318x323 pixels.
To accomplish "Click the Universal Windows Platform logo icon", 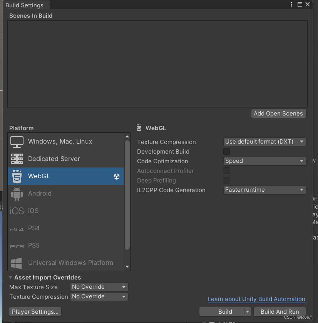I will tap(17, 263).
